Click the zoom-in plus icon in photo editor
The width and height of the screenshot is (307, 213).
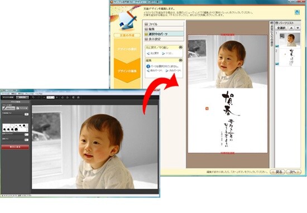(x=57, y=98)
